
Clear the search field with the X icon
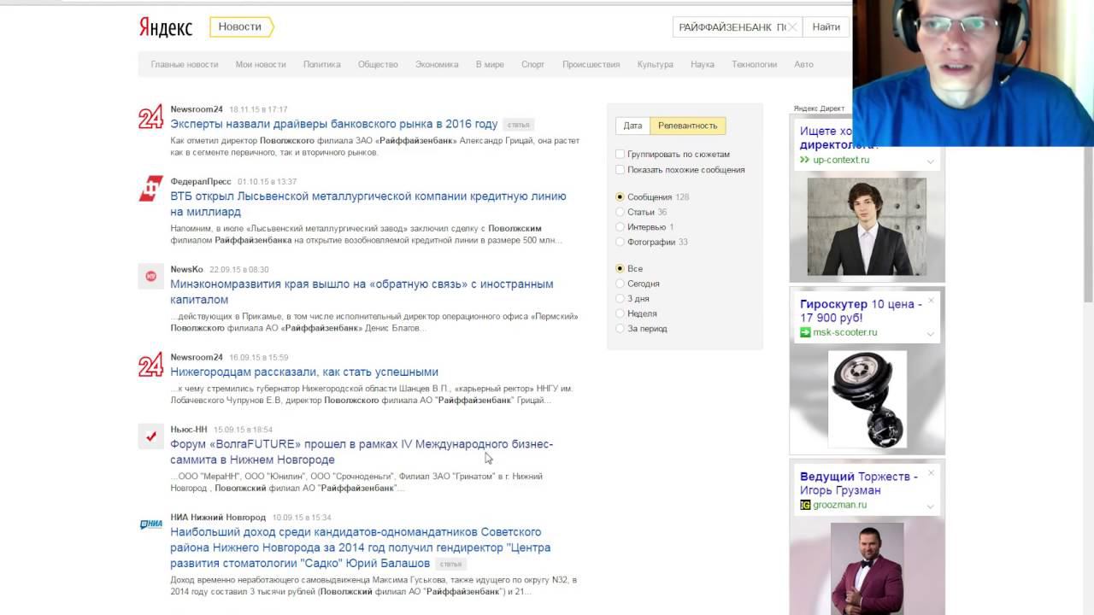pos(792,27)
